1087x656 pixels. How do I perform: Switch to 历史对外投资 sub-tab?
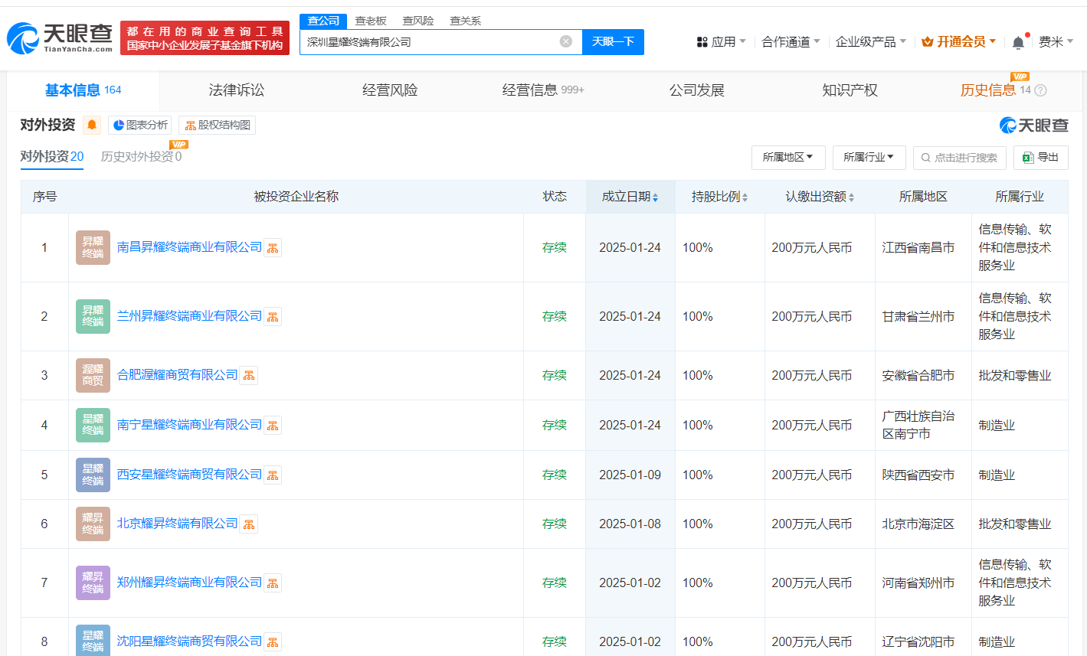click(x=141, y=157)
